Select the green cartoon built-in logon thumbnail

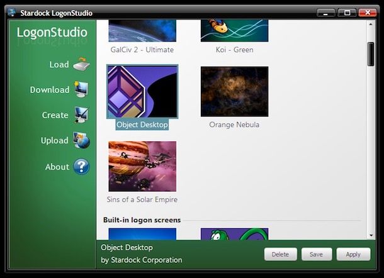click(234, 234)
